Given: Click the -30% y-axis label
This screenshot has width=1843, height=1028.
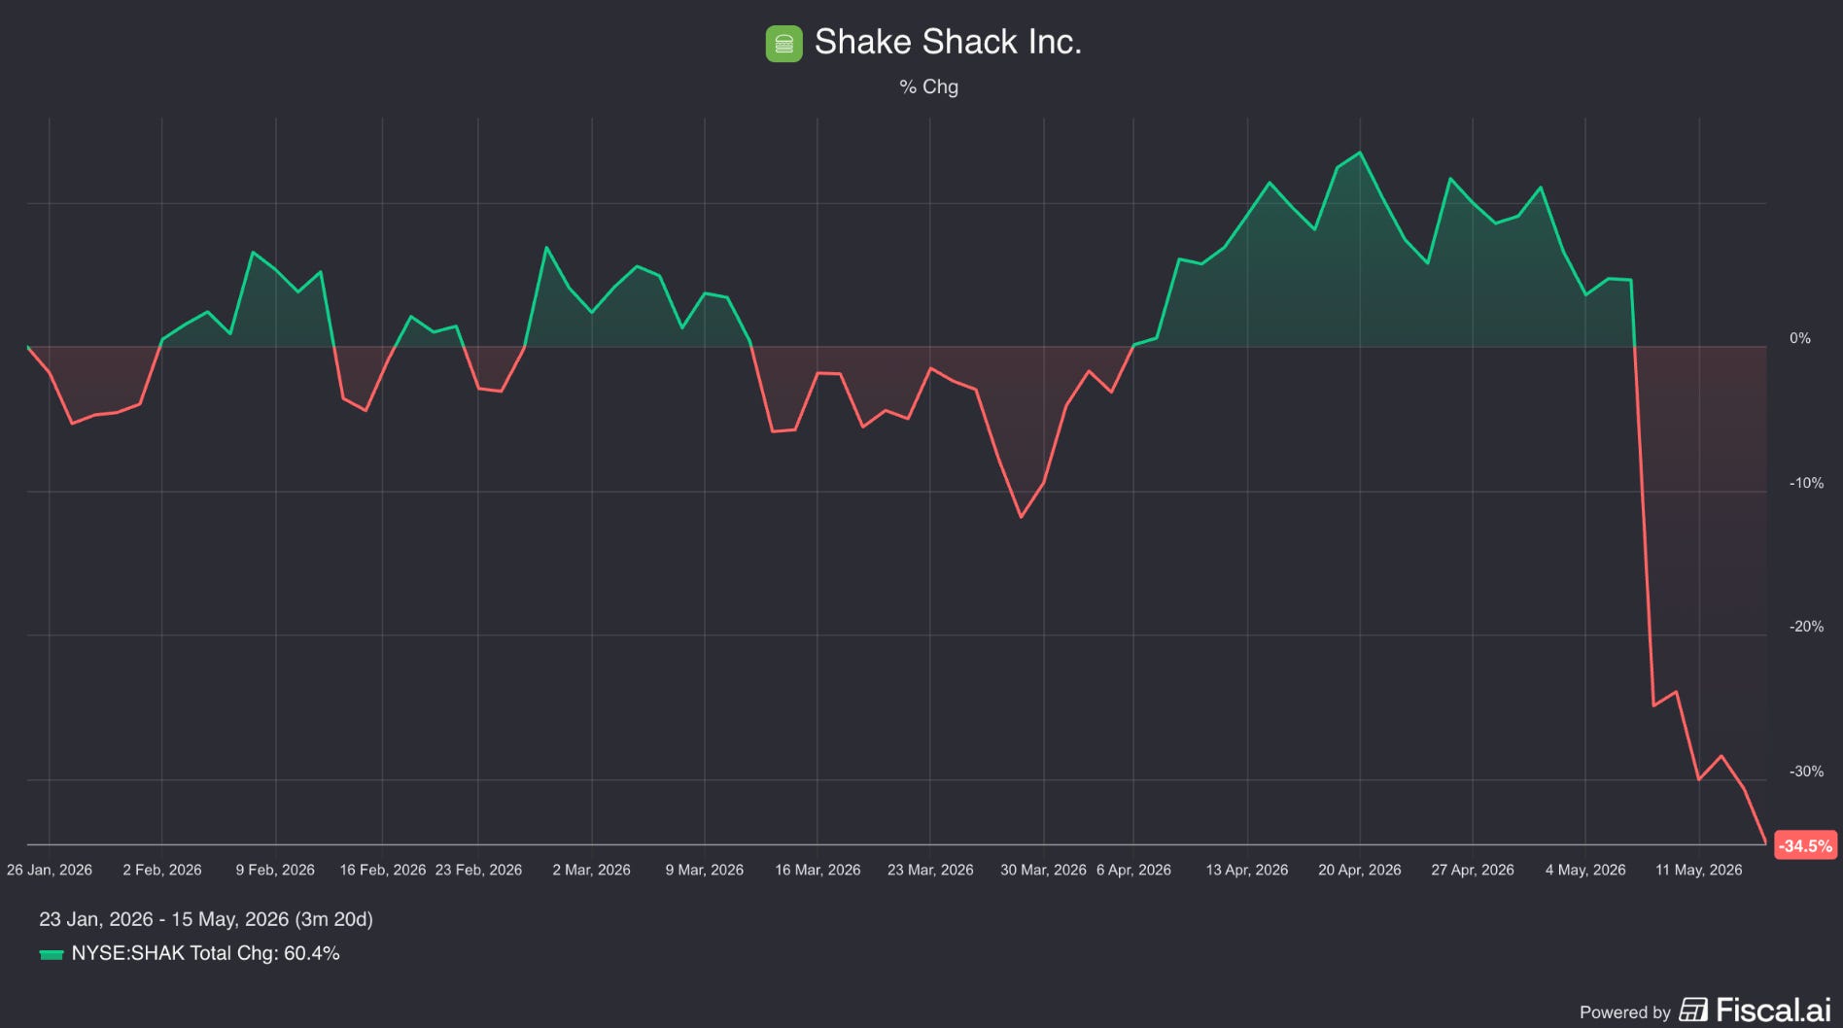Looking at the screenshot, I should (1806, 771).
